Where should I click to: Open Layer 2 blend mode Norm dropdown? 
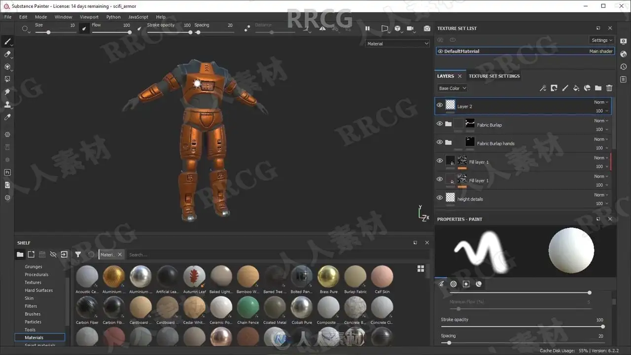tap(601, 102)
